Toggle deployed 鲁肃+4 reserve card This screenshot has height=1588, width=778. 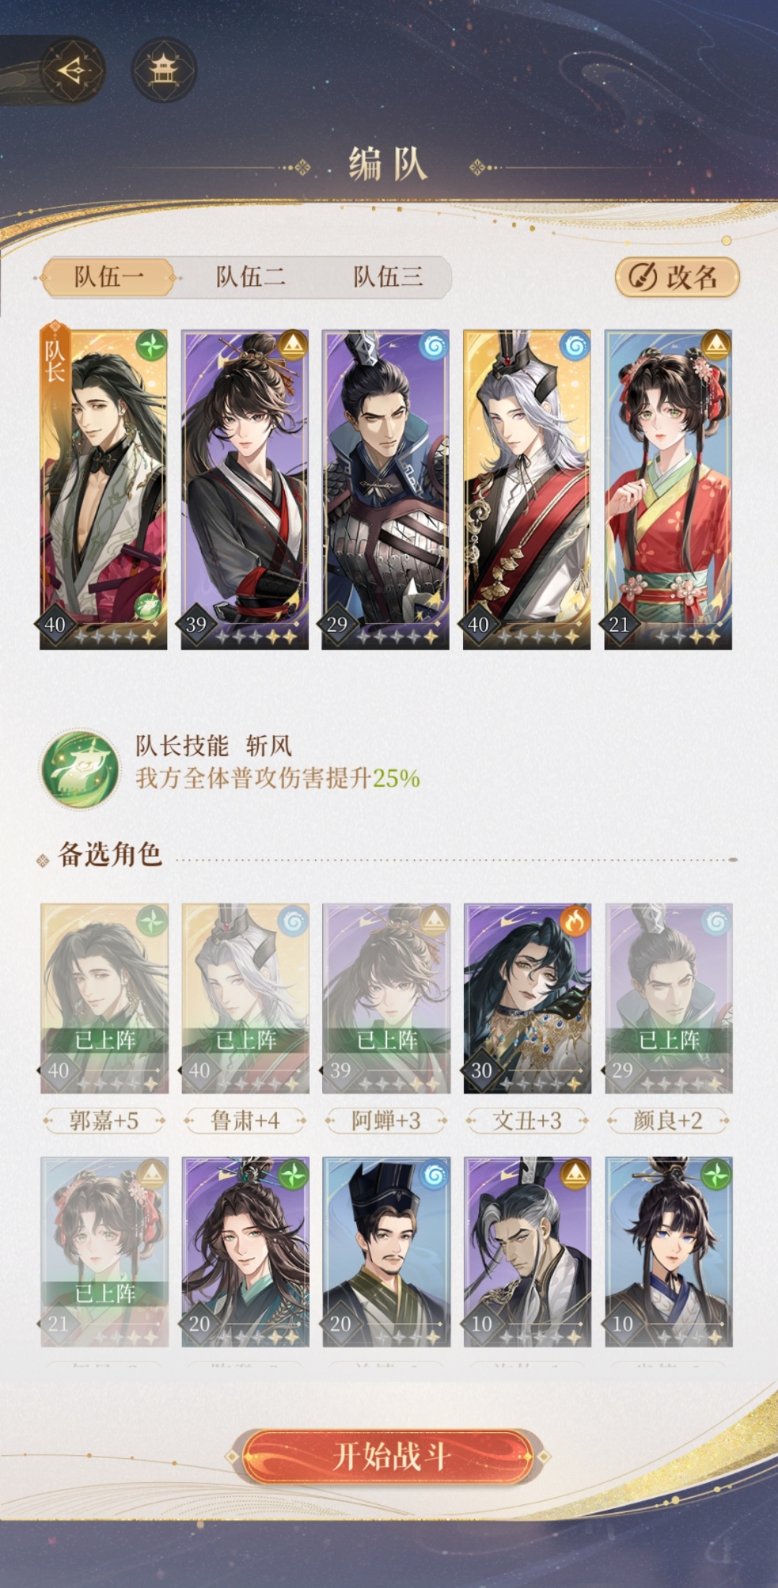point(245,998)
